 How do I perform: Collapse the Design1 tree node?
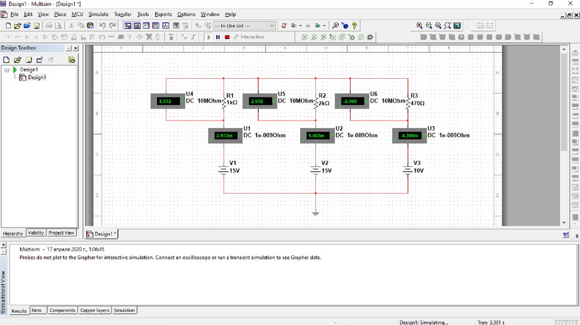7,70
